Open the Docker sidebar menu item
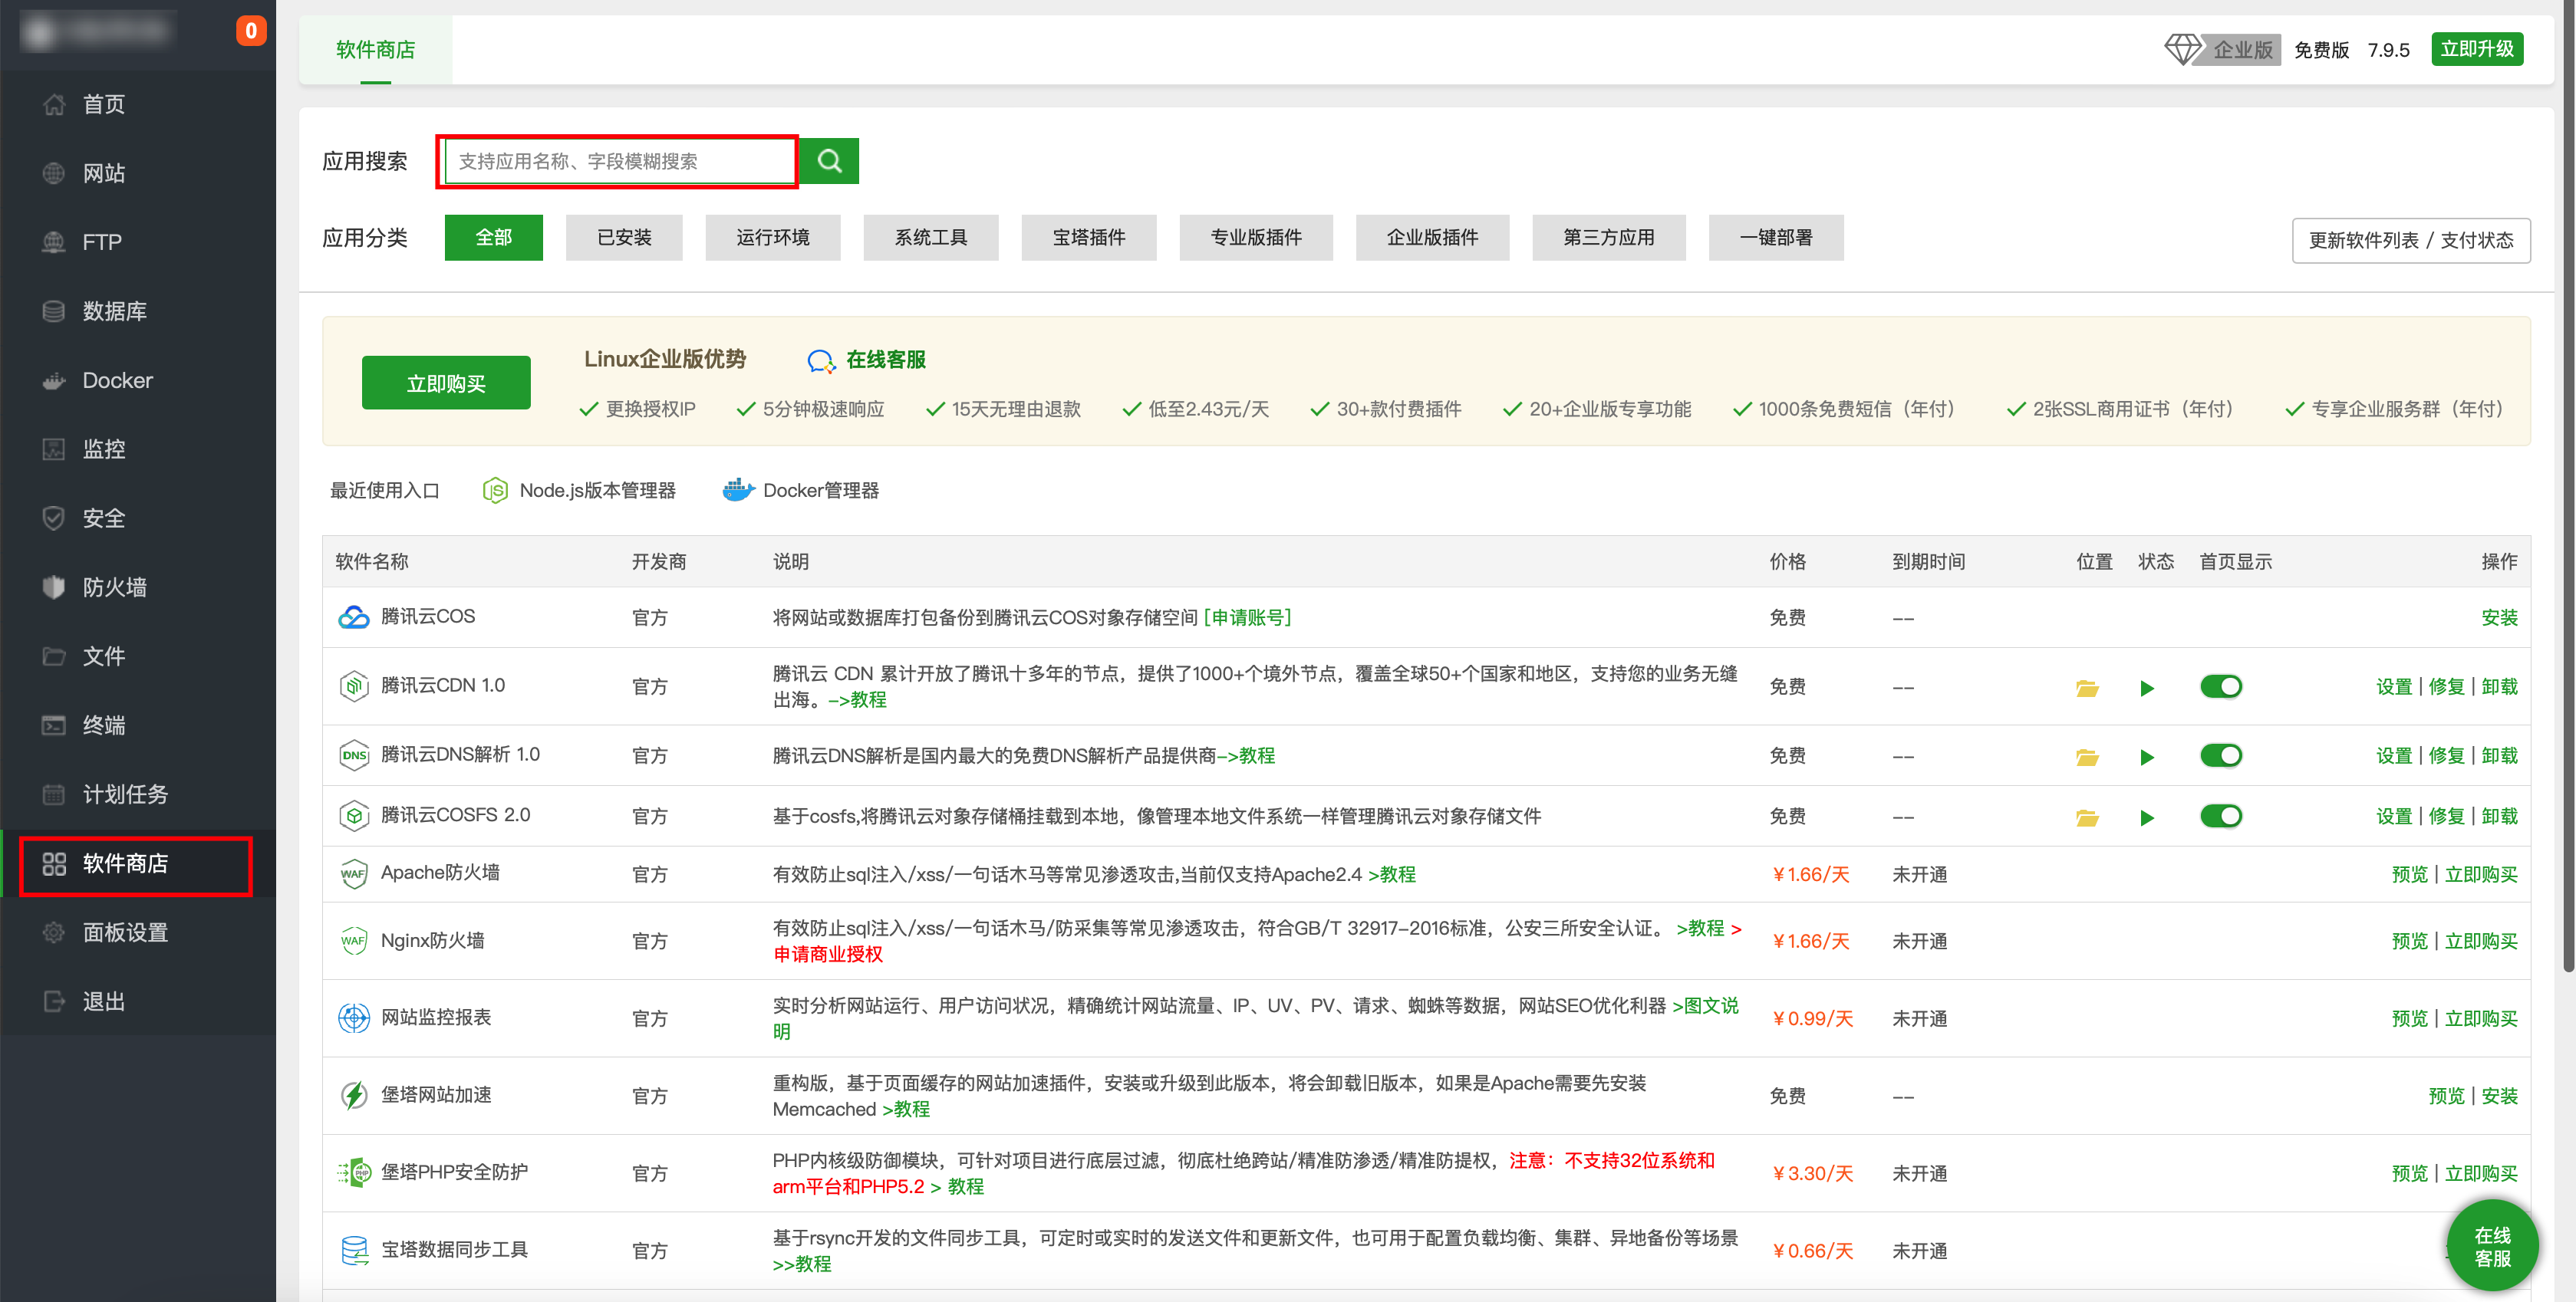Viewport: 2576px width, 1302px height. click(117, 380)
